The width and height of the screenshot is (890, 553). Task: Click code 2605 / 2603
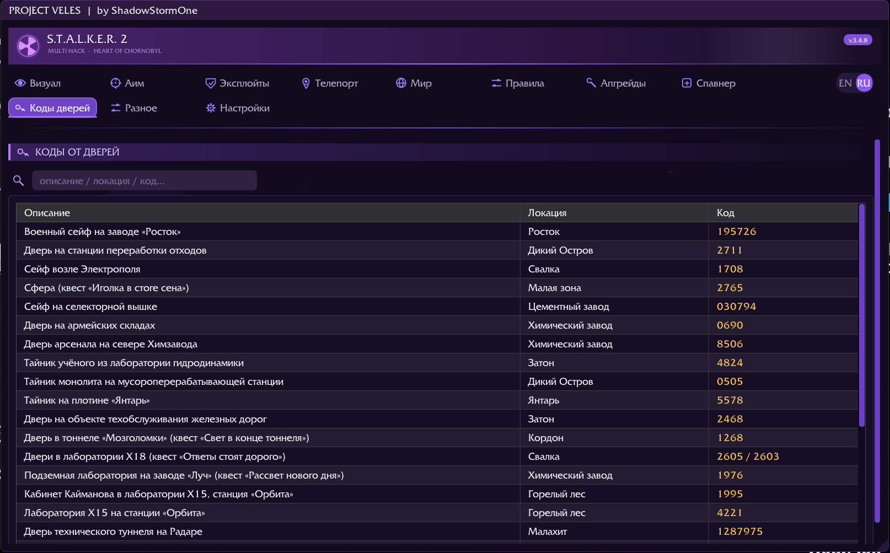click(748, 457)
